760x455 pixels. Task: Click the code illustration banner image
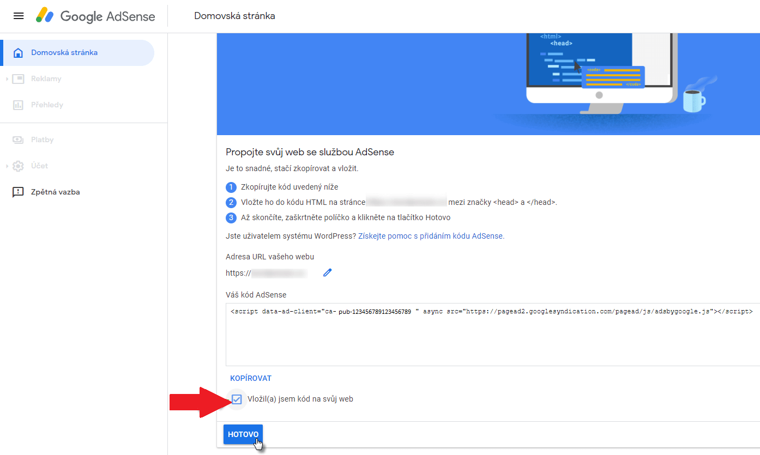coord(600,76)
